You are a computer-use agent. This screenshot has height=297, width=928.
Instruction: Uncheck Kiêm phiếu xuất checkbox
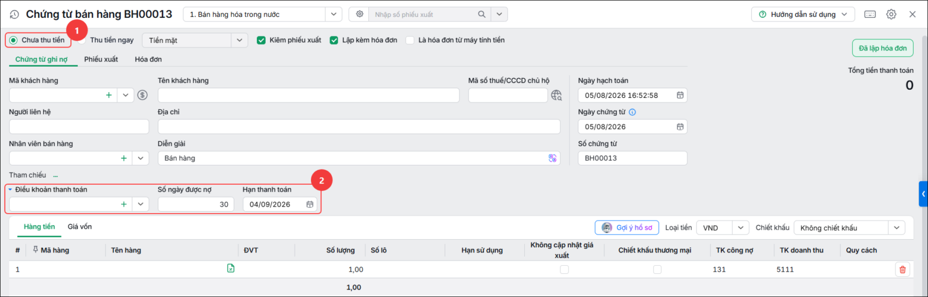click(x=261, y=40)
